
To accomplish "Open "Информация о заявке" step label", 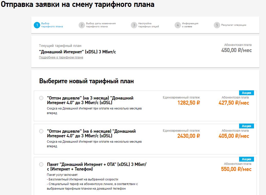I will pos(190,25).
